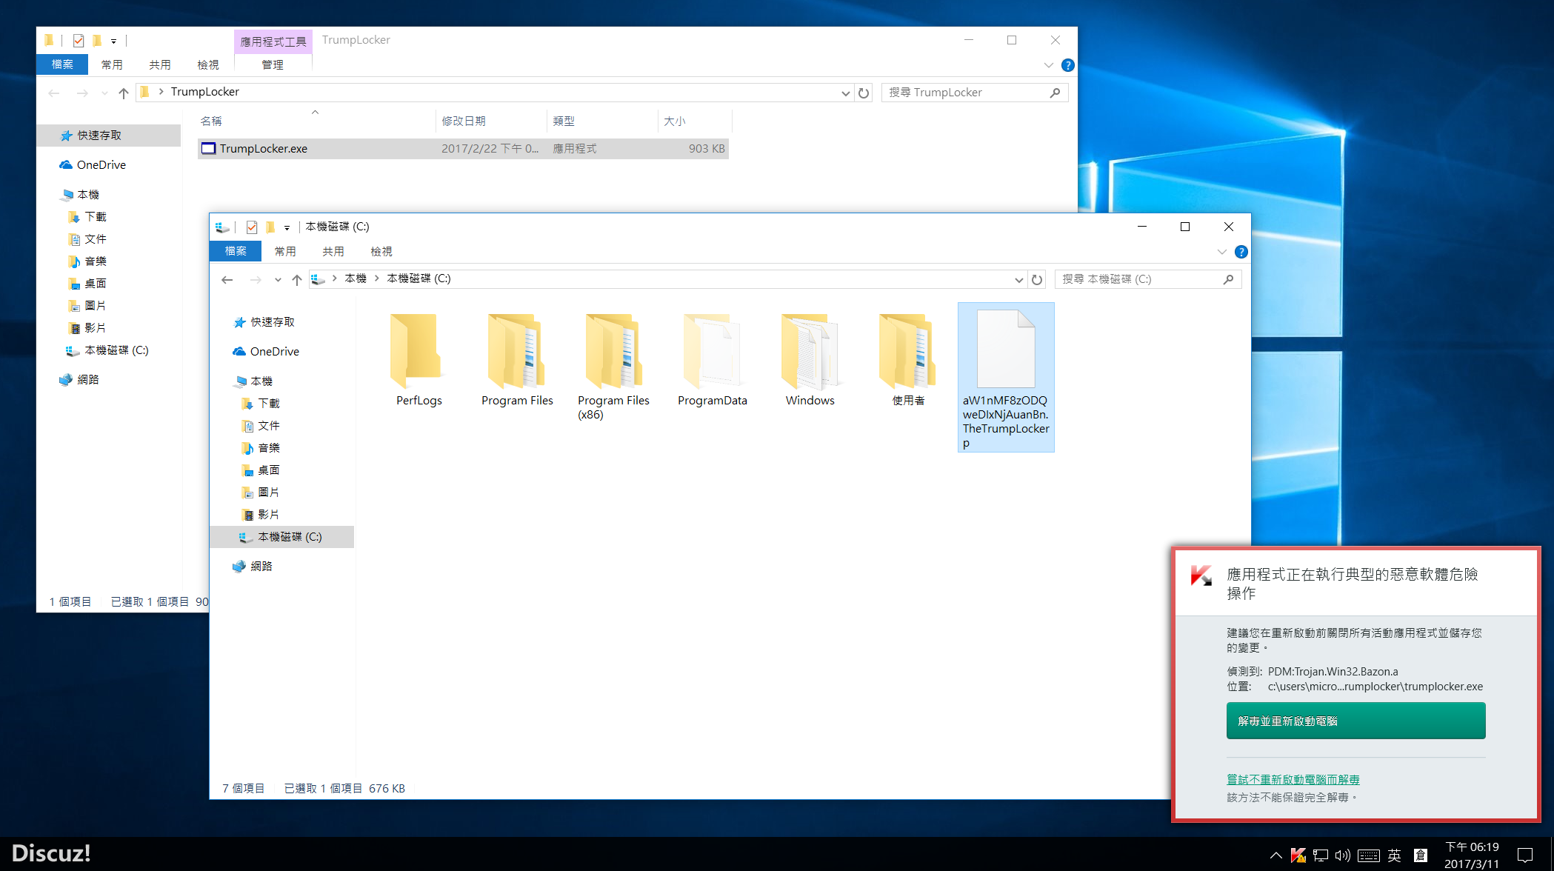Open the Program Files folder icon

pyautogui.click(x=516, y=351)
